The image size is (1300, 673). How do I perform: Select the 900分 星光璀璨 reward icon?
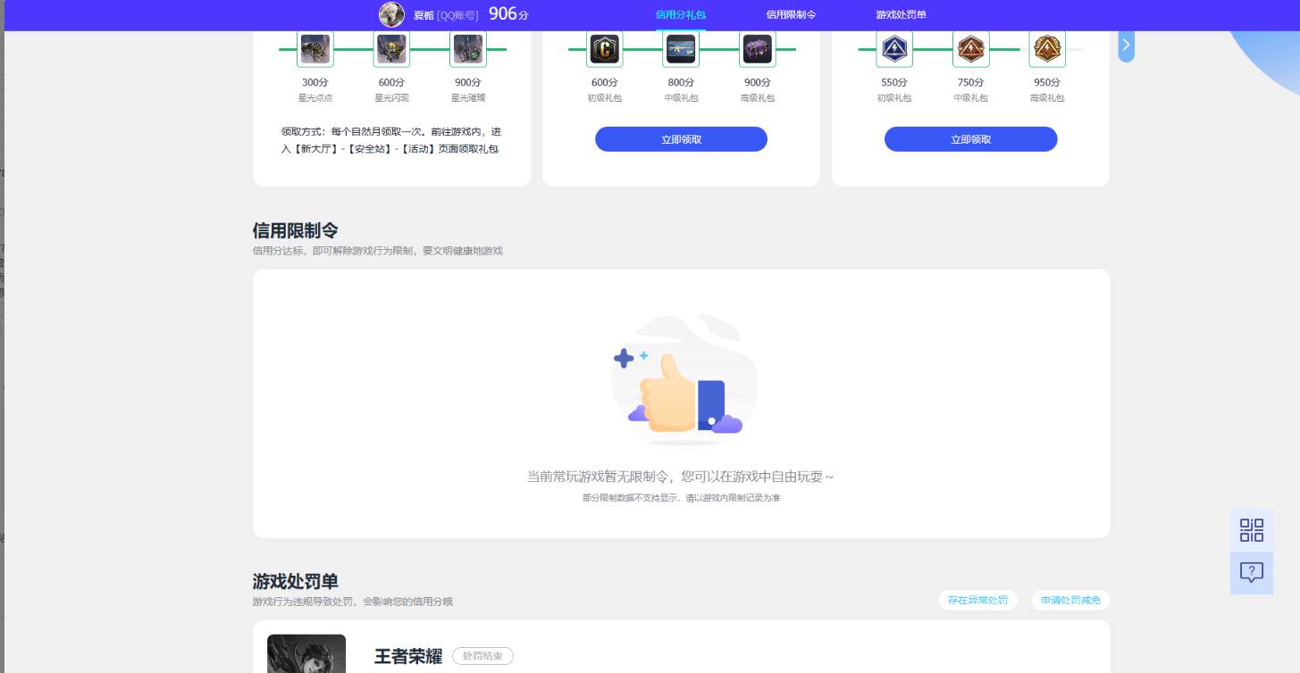467,49
